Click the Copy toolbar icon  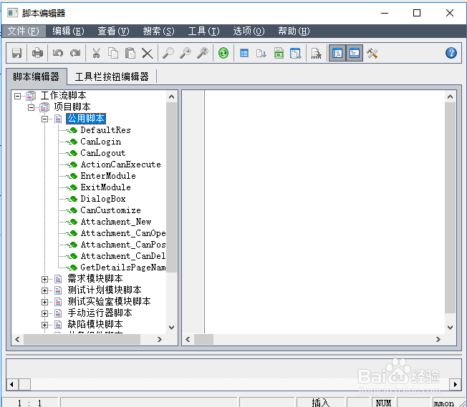point(113,53)
